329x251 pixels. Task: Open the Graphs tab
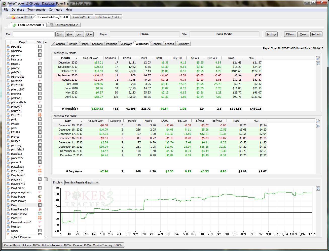click(169, 44)
